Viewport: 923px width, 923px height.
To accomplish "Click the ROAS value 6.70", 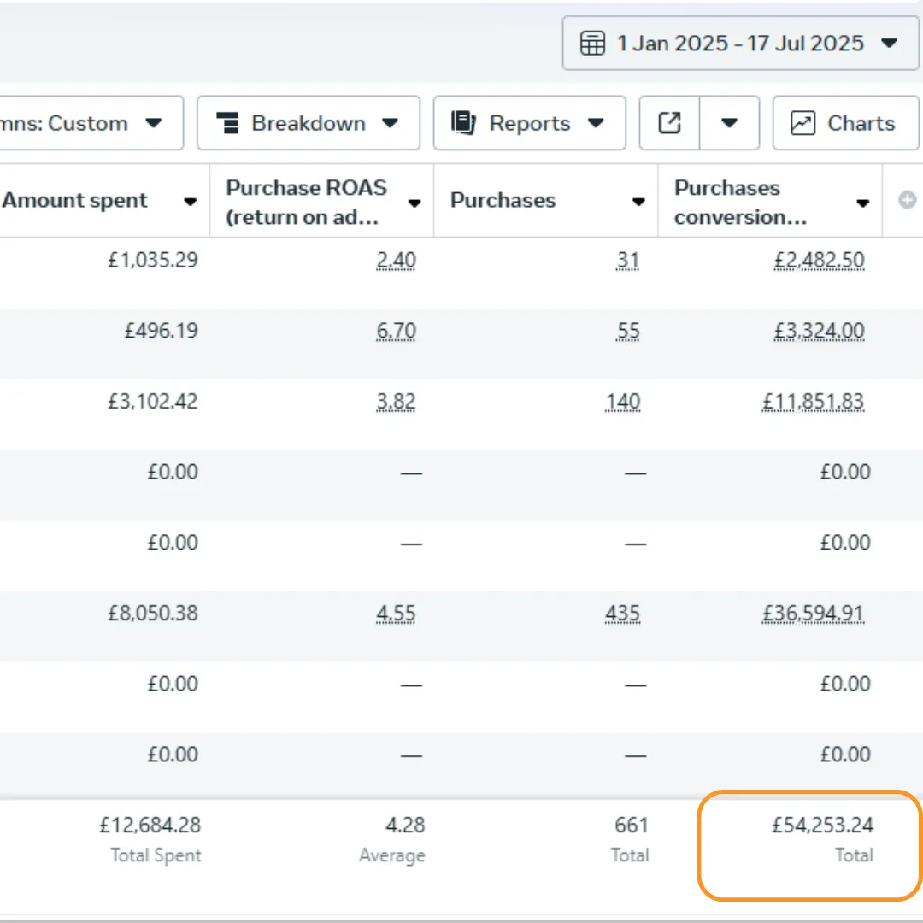I will 397,331.
